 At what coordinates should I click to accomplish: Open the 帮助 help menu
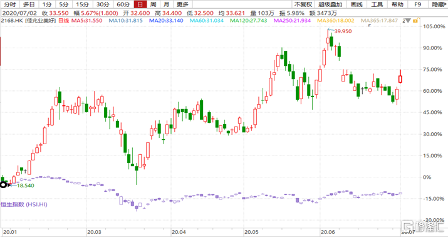(397, 4)
